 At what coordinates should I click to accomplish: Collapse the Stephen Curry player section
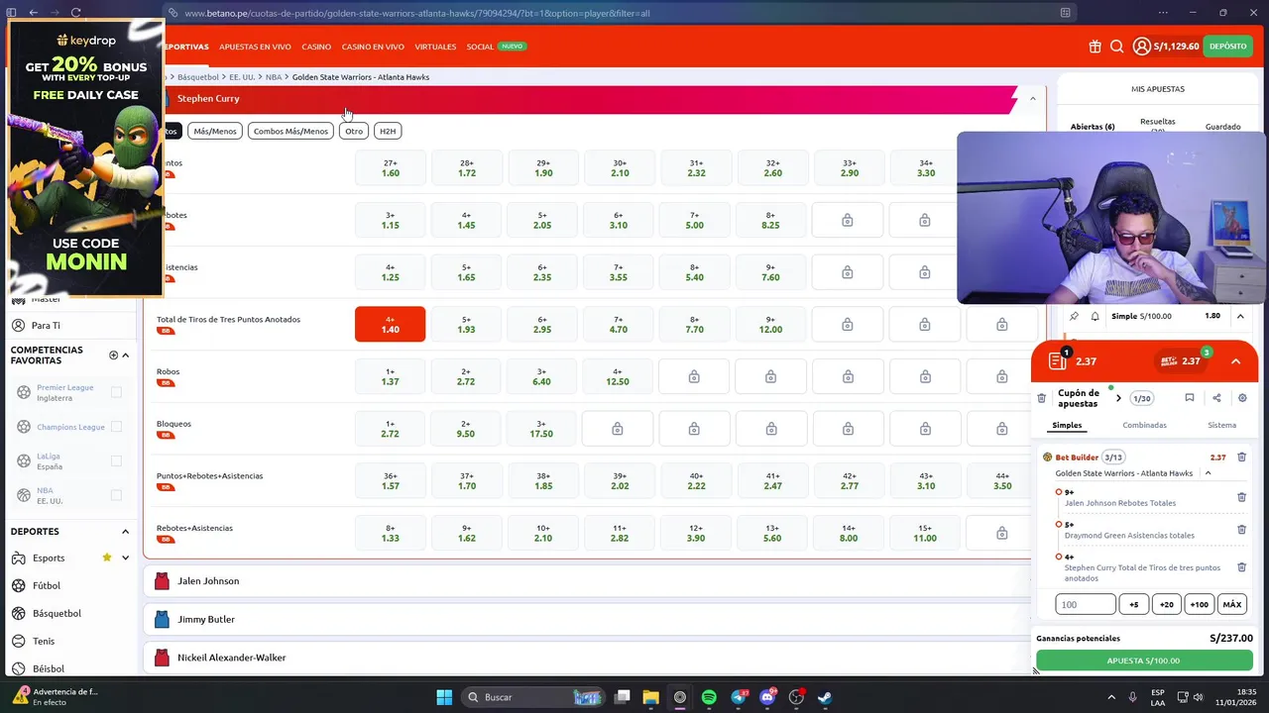(x=1033, y=98)
